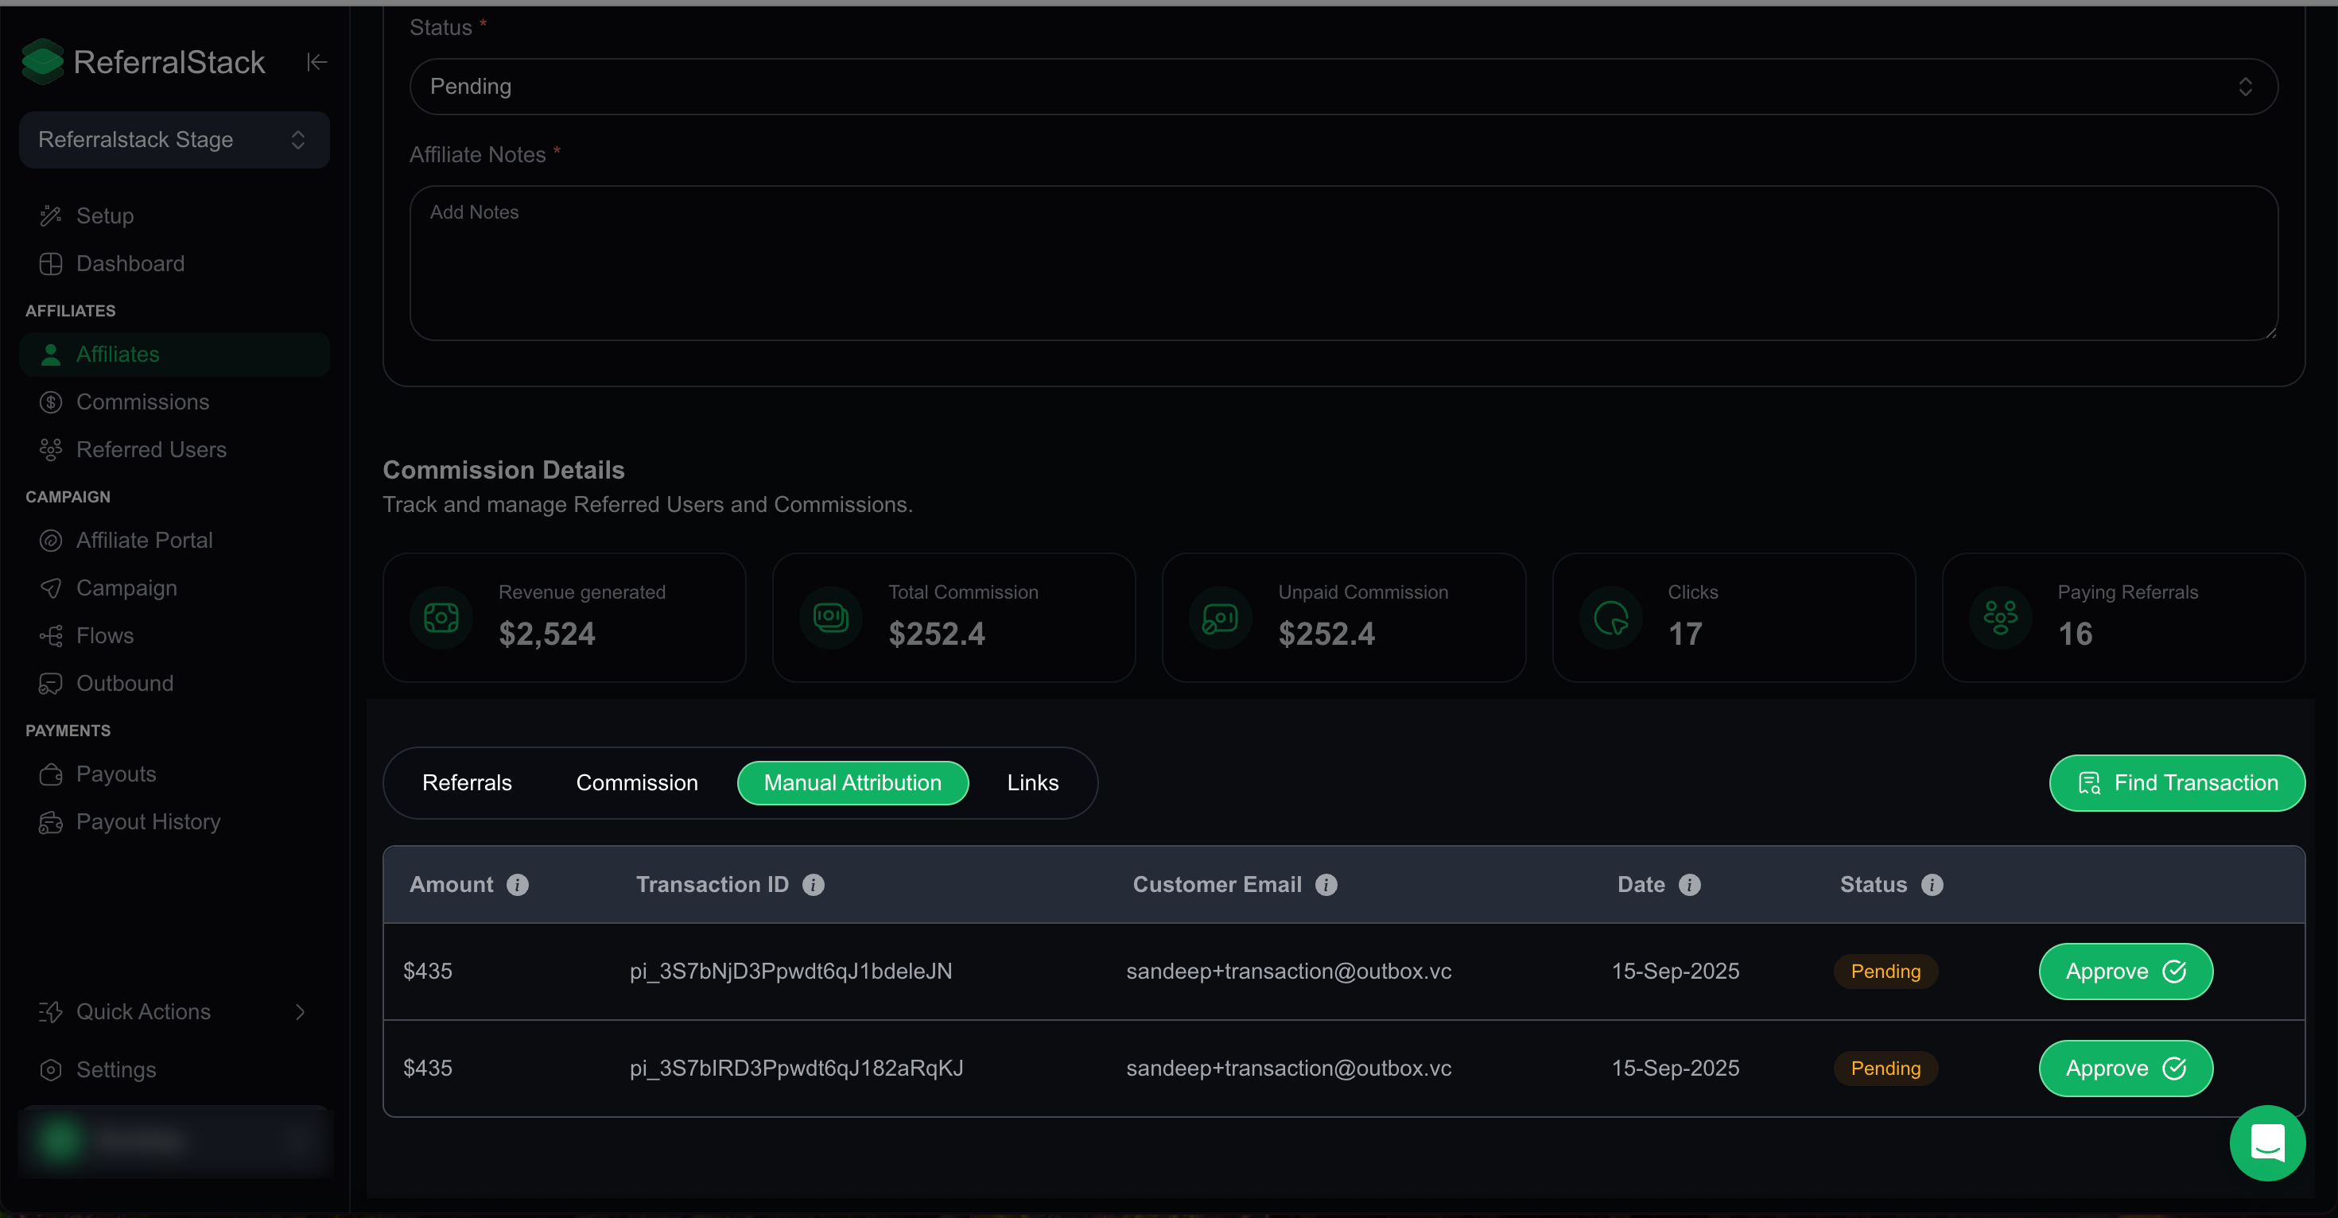Collapse the sidebar with the arrow icon
2338x1218 pixels.
(317, 62)
